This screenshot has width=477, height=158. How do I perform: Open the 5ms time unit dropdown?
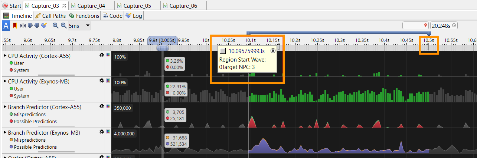[79, 26]
